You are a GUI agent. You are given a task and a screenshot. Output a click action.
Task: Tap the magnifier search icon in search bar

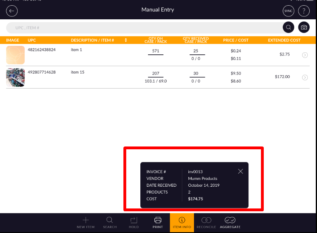point(288,28)
